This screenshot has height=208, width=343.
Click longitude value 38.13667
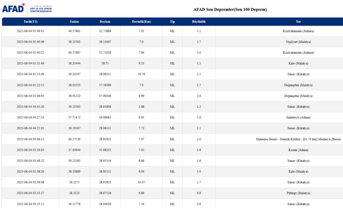[x=105, y=42]
